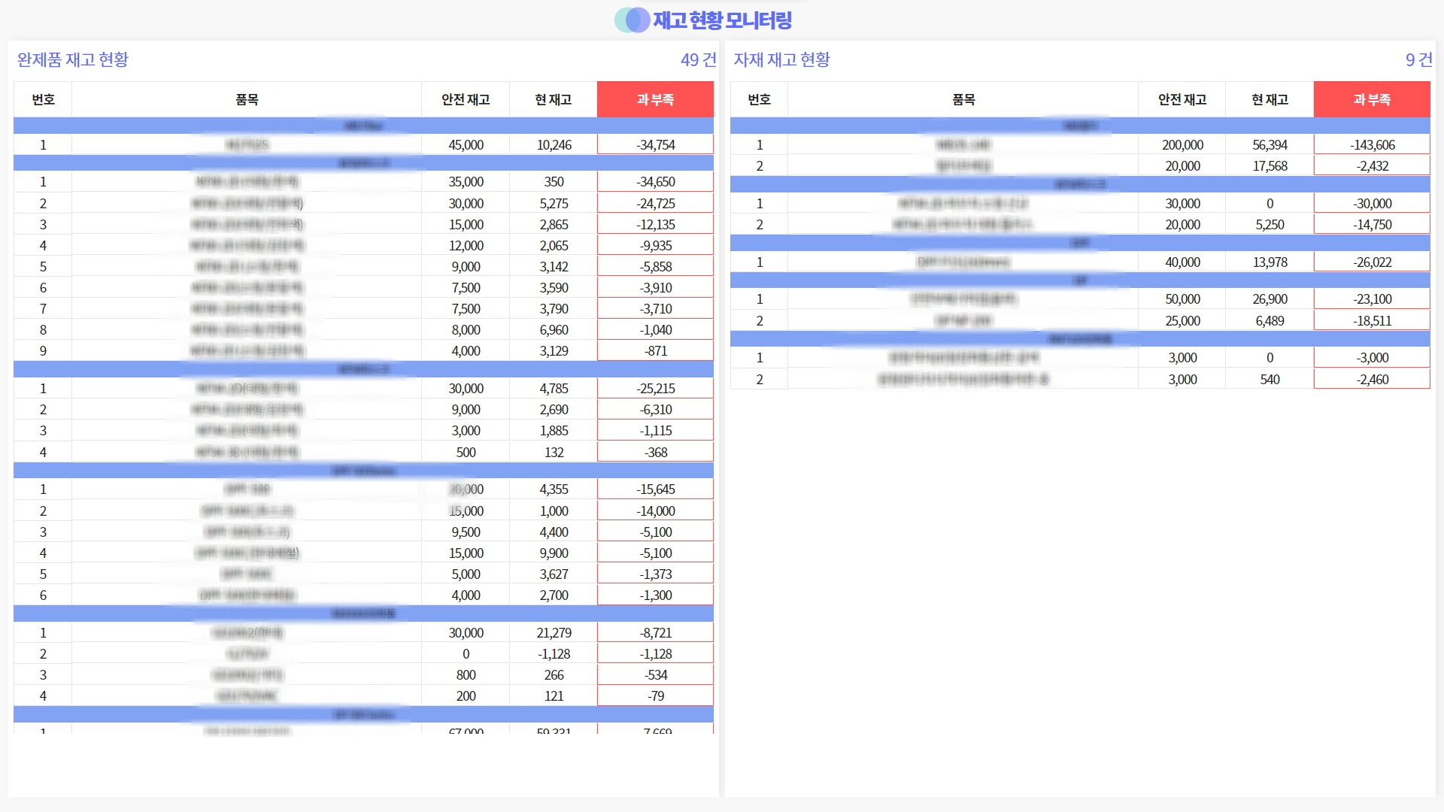Click the 재고 현황 모니터링 page title
The image size is (1444, 812).
[722, 20]
